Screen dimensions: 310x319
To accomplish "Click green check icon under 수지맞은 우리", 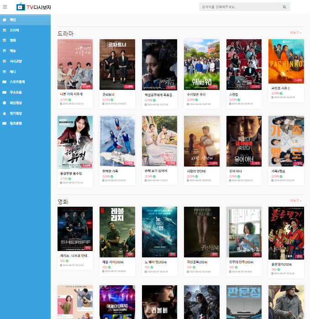I will point(196,100).
